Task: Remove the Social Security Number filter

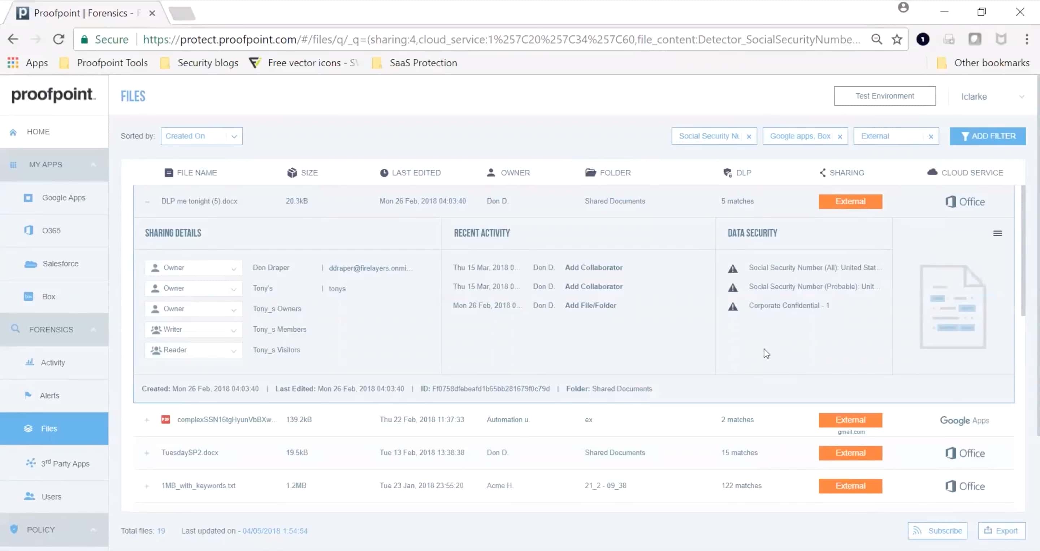Action: (x=749, y=137)
